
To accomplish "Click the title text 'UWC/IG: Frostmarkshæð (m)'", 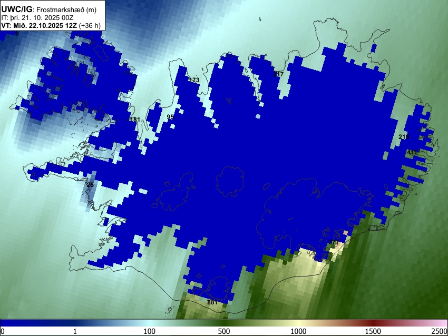I will tap(49, 9).
